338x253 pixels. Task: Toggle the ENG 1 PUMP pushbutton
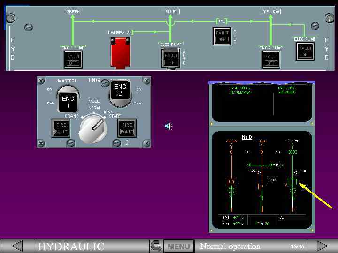[73, 60]
